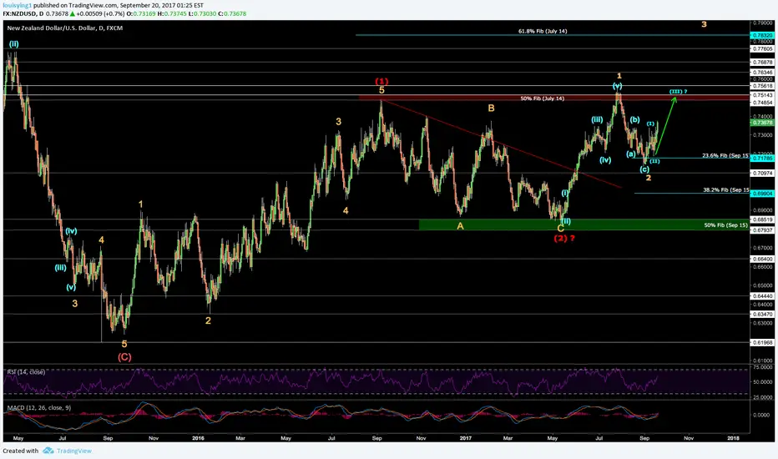Click the RSI 75.0000 scale value

click(763, 368)
